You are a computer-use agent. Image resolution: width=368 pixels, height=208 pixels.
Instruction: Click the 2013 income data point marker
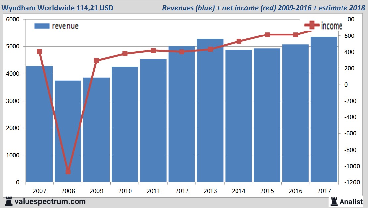pos(210,49)
